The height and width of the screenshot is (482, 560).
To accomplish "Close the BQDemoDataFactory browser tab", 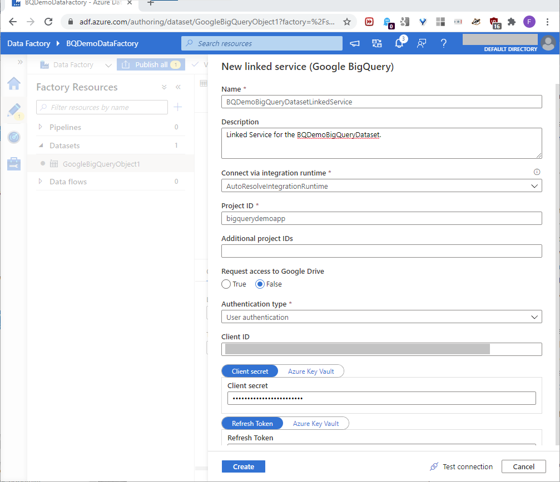I will (x=129, y=3).
